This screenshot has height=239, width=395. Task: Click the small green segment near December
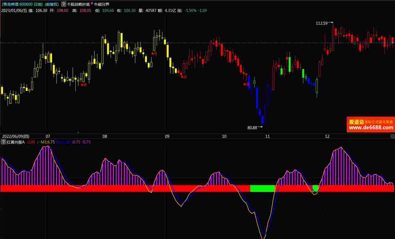[315, 188]
